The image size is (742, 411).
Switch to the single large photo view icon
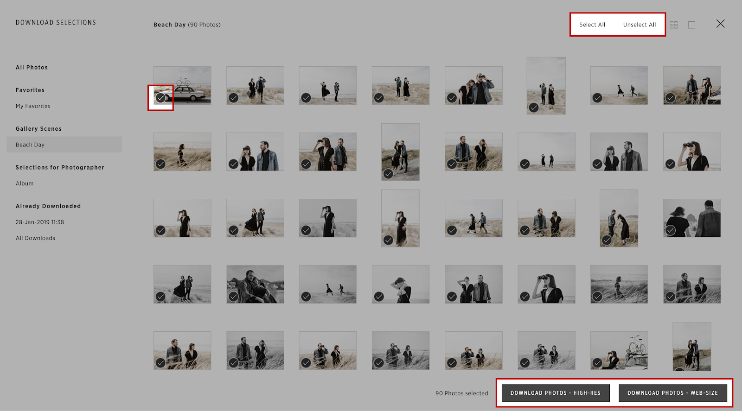(691, 25)
